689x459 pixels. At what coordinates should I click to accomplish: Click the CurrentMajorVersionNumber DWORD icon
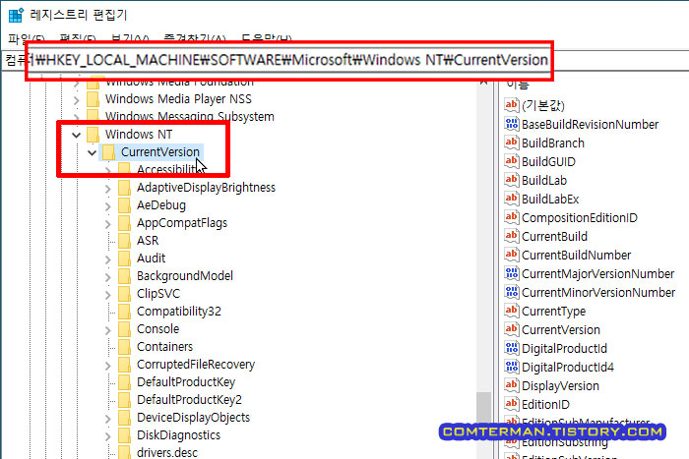(x=512, y=273)
